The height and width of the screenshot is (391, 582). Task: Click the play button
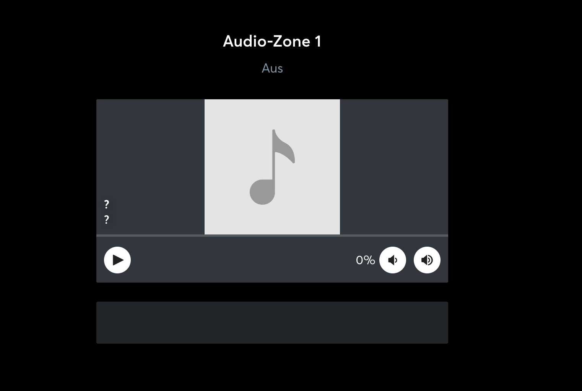(117, 260)
